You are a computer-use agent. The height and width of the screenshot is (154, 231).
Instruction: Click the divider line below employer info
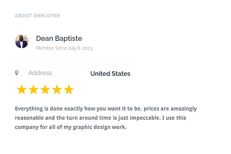click(72, 64)
